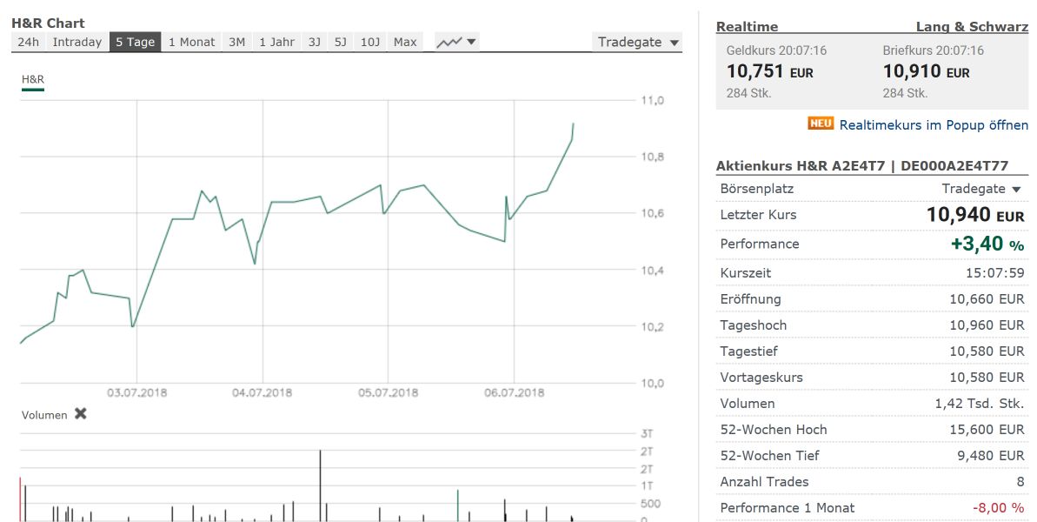
Task: Select the 10J time range
Action: pyautogui.click(x=370, y=42)
